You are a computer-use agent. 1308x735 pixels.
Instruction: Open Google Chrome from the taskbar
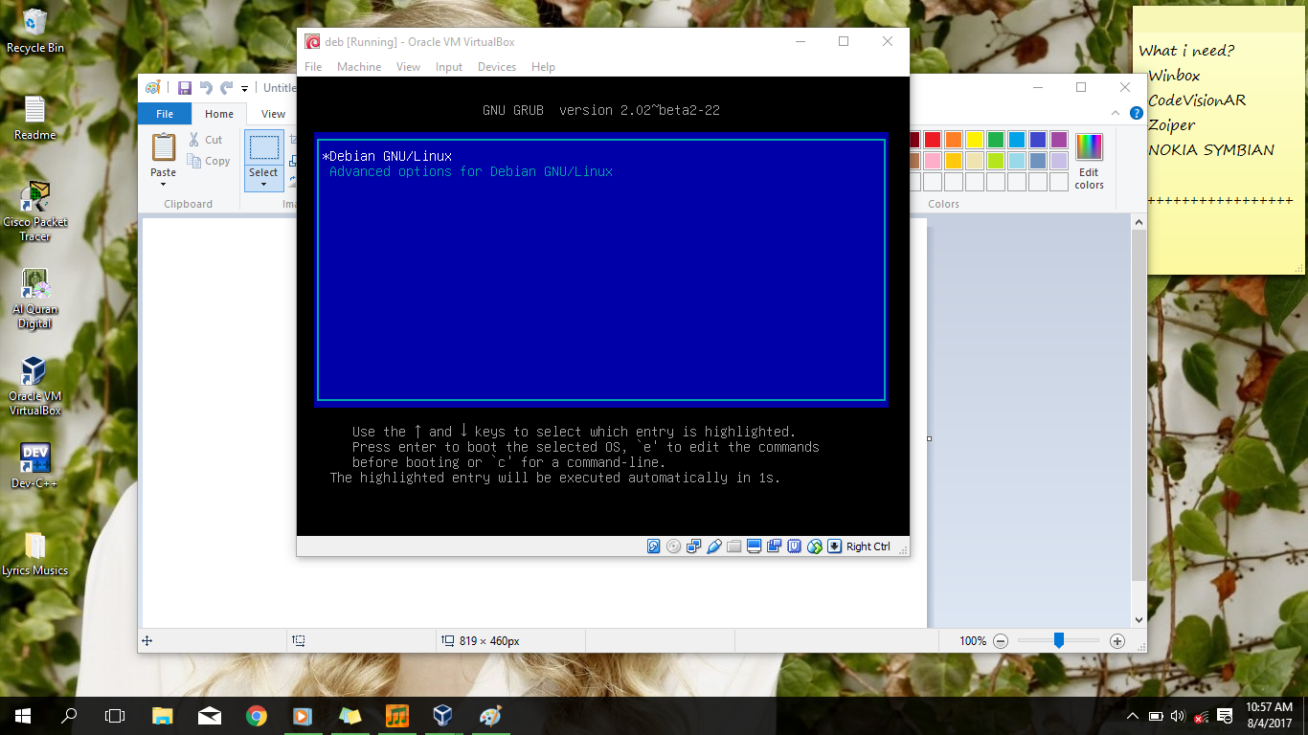point(256,715)
